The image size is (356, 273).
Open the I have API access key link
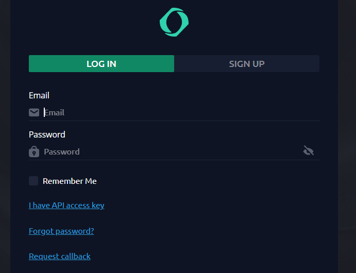[66, 206]
